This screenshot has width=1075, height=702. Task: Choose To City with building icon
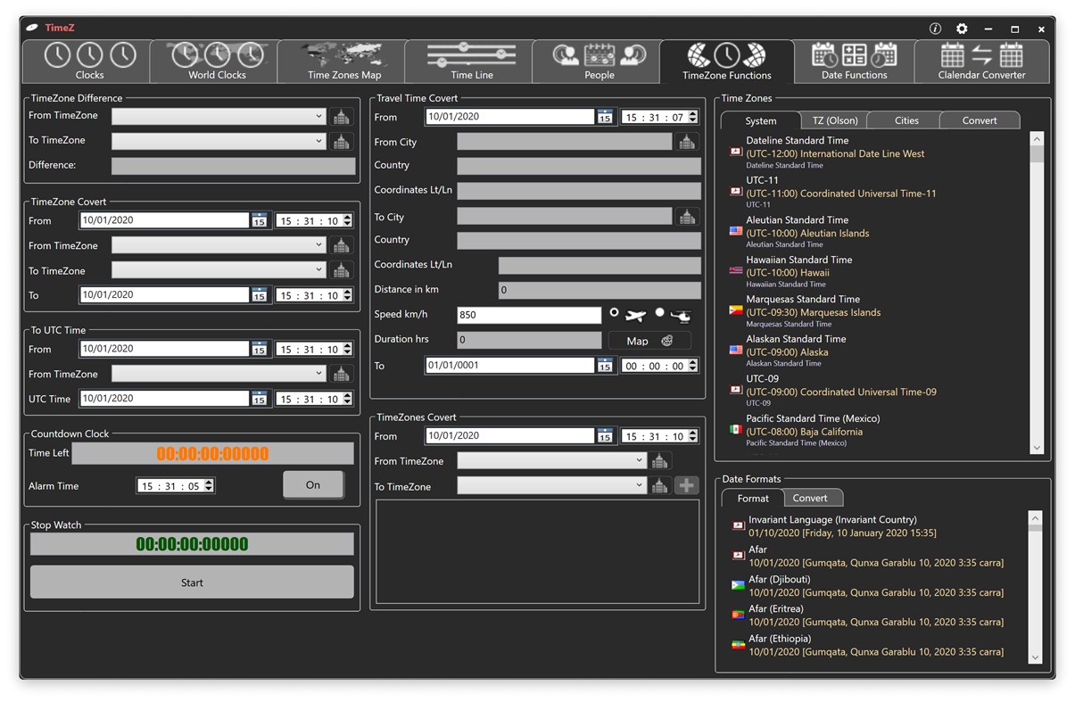pos(687,217)
